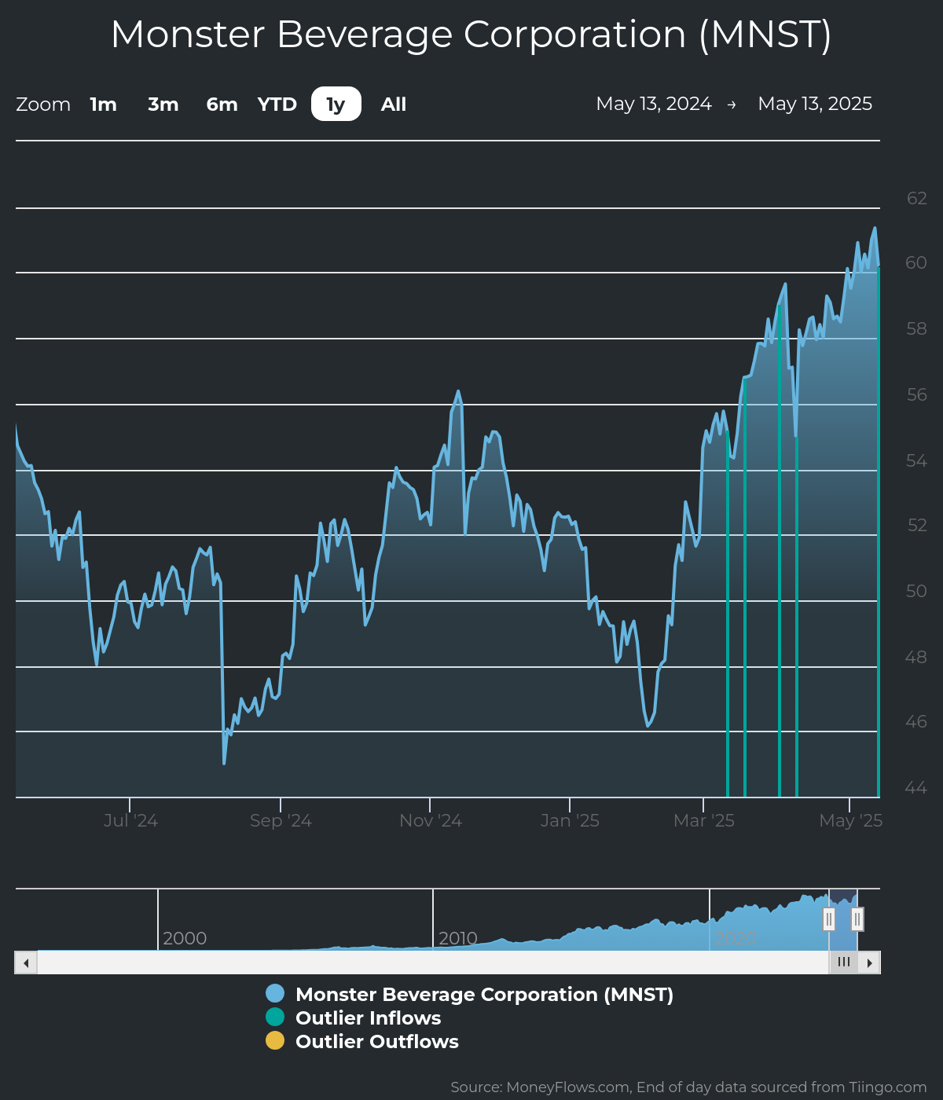Toggle Monster Beverage Corporation (MNST) series legend

pos(484,994)
